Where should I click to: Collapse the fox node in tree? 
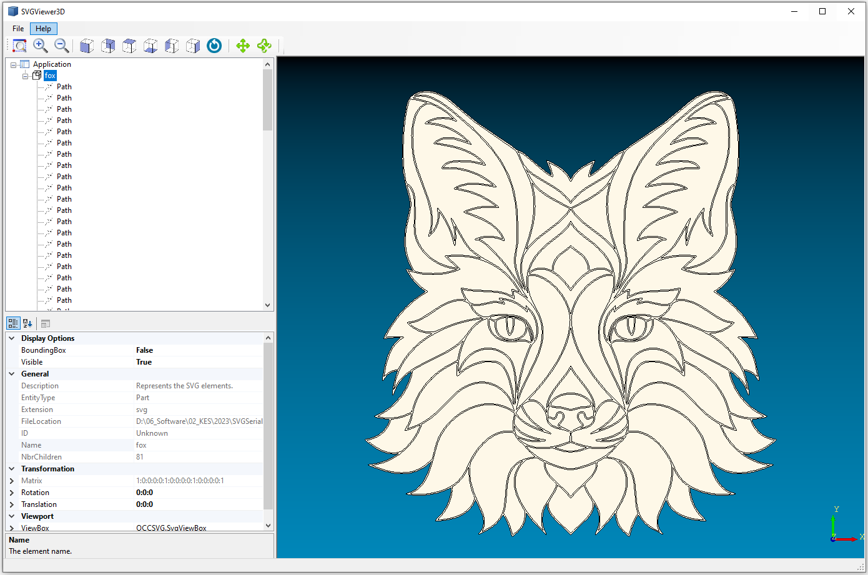[x=26, y=76]
